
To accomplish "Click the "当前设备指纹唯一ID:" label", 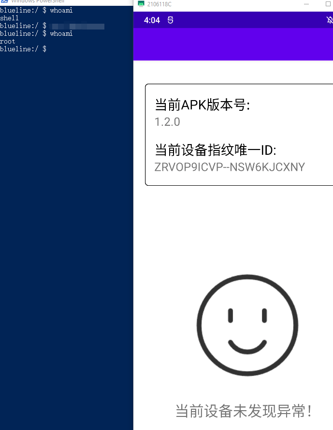I will (216, 150).
